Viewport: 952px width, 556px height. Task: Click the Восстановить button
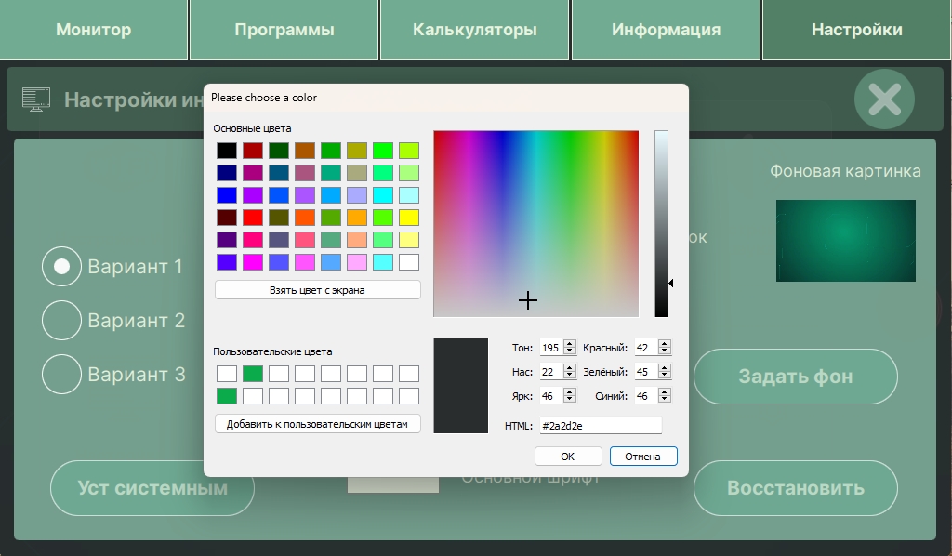point(796,488)
